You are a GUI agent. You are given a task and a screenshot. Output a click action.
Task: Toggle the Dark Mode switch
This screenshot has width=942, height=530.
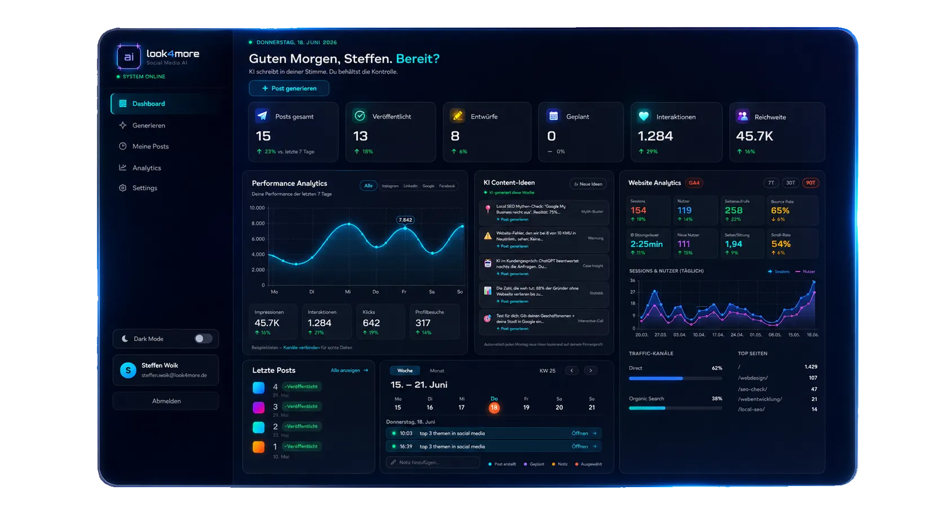tap(203, 339)
